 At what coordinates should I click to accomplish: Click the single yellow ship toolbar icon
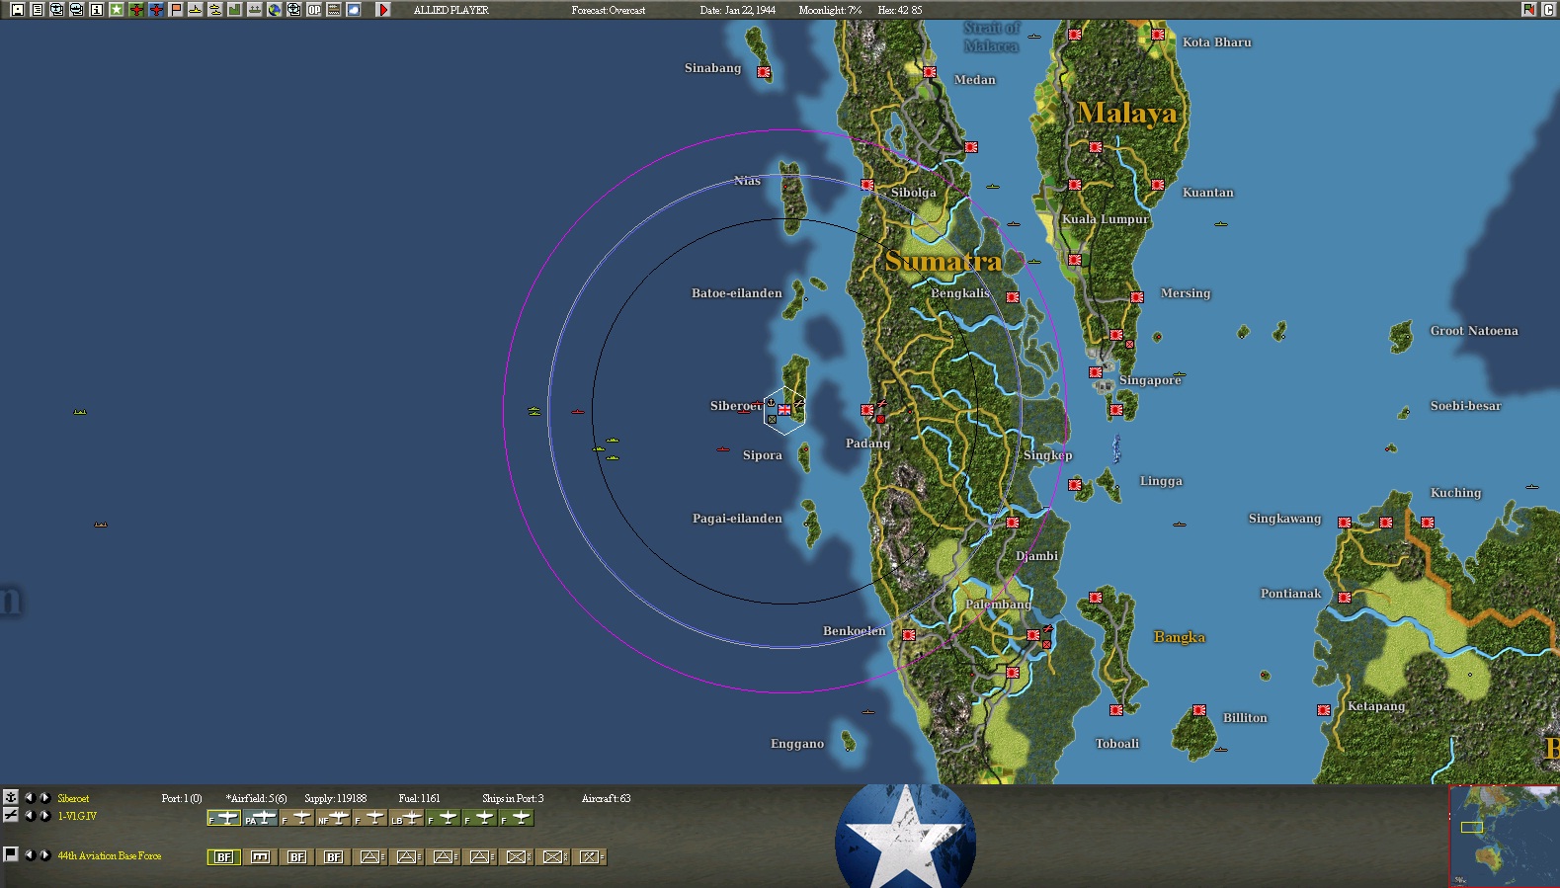pos(195,10)
